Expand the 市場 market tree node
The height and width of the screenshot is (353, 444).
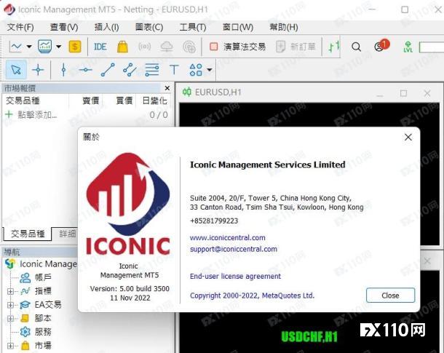[10, 346]
